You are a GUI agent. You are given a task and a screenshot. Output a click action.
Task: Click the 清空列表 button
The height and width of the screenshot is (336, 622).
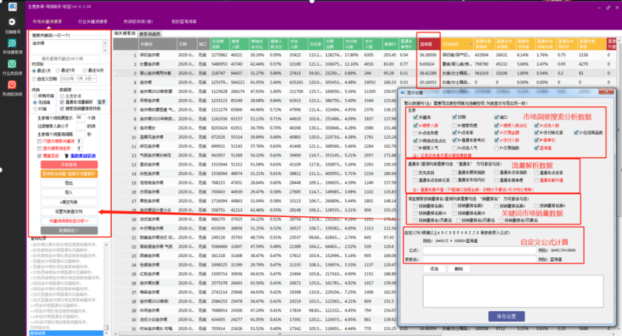click(x=69, y=202)
